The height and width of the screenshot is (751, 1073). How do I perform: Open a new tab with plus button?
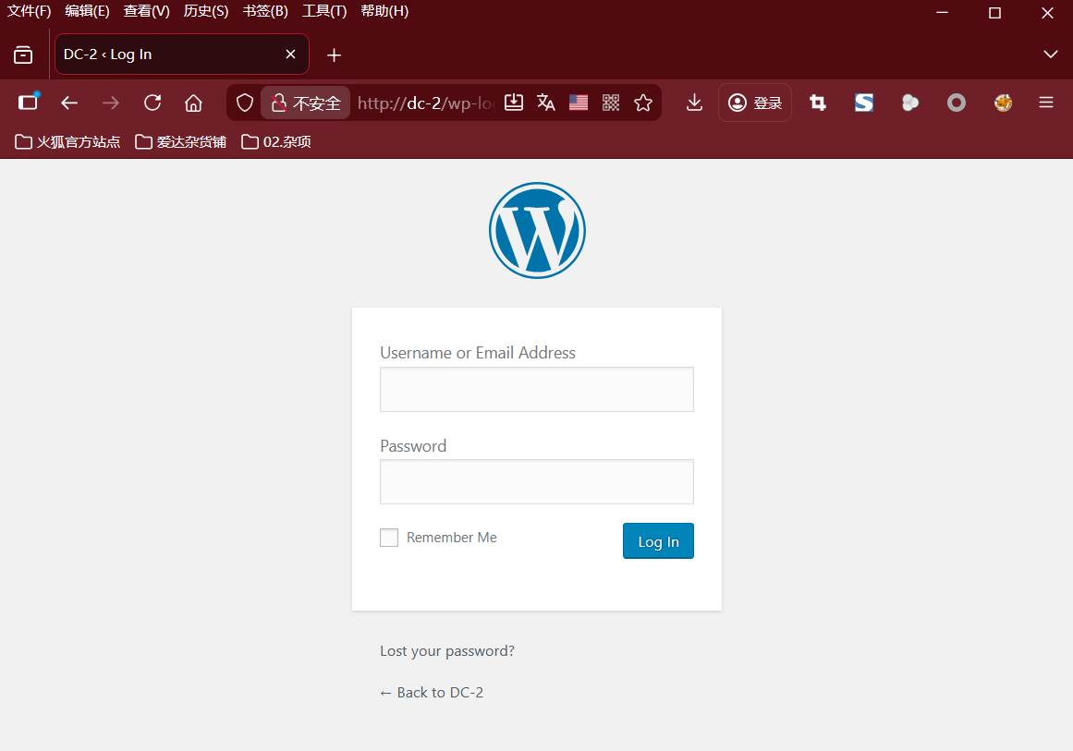[334, 55]
